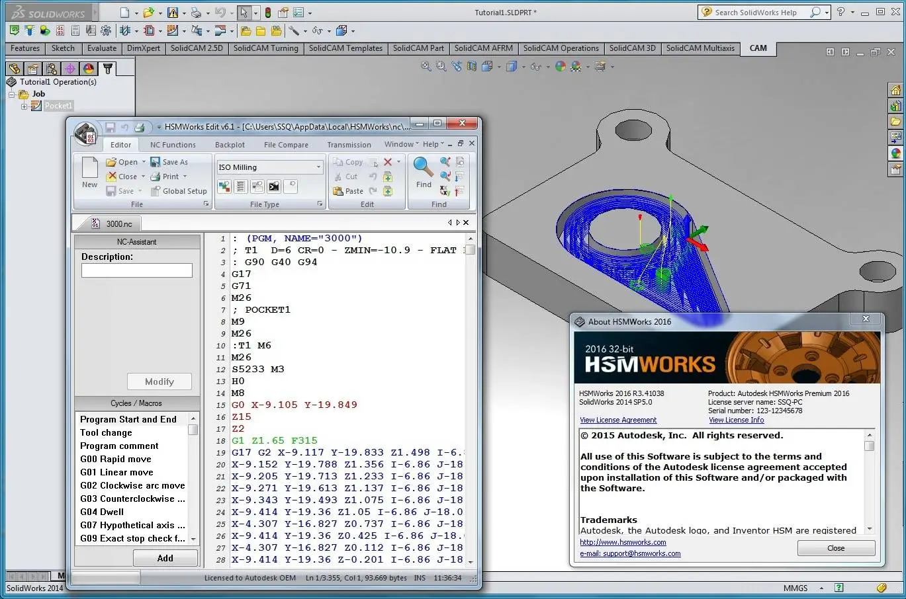
Task: Open the File Compare tab
Action: pos(286,145)
